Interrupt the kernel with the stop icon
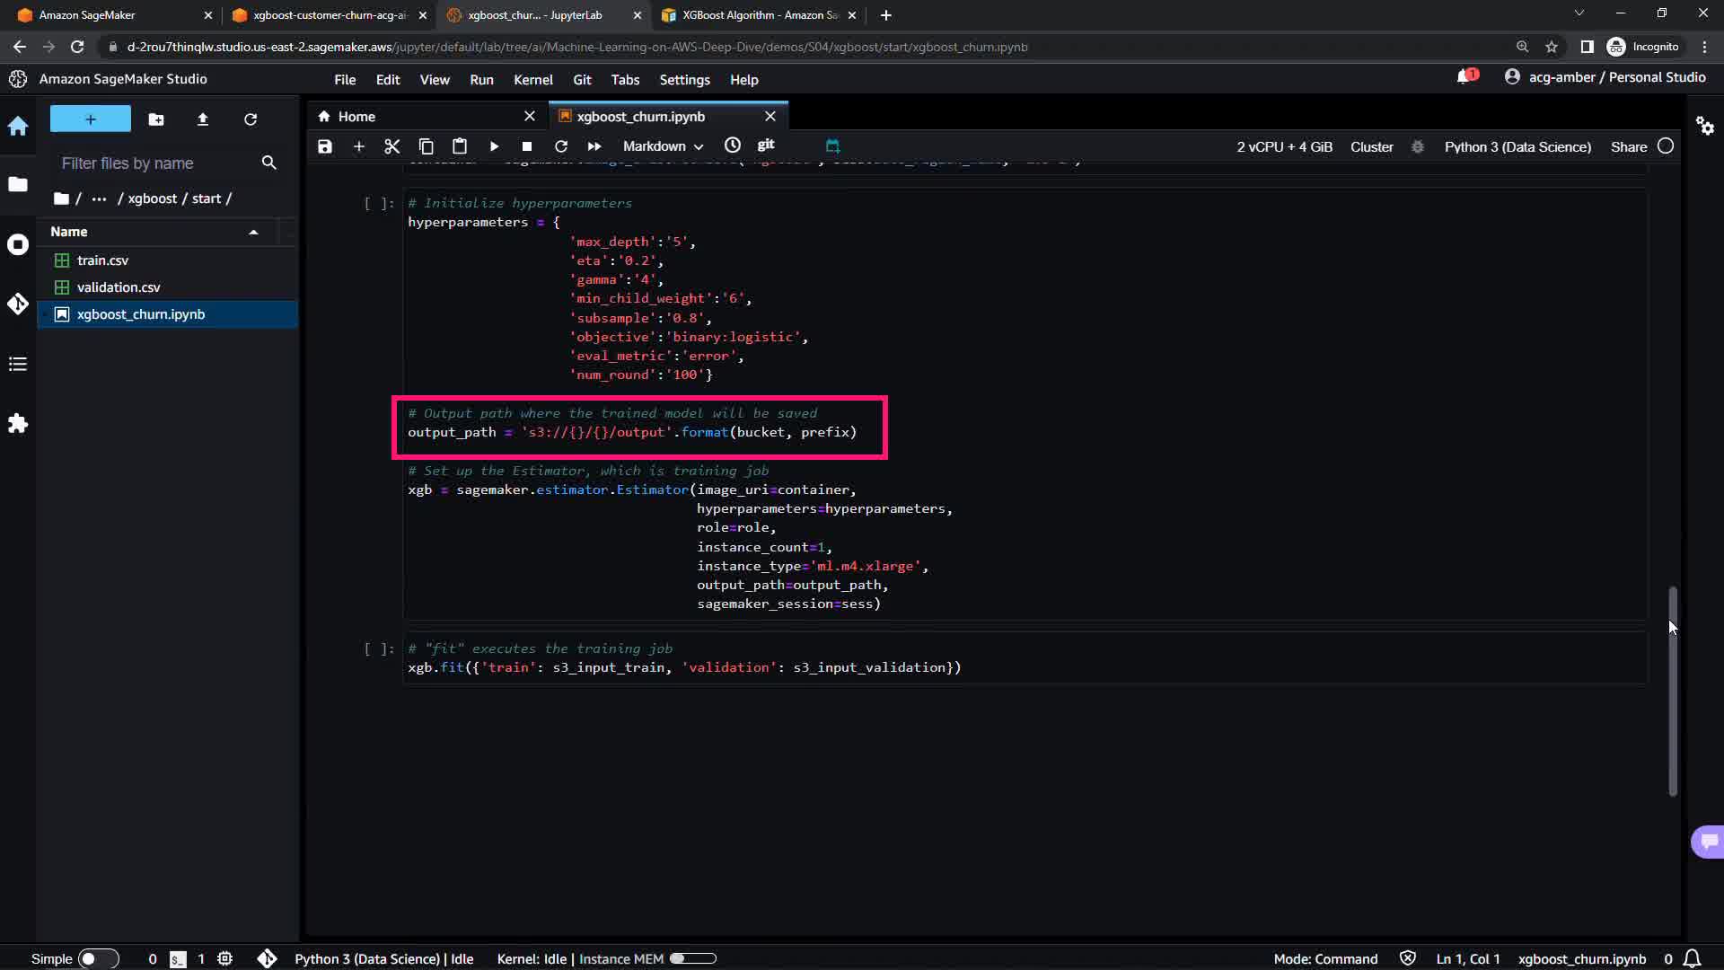The height and width of the screenshot is (970, 1724). coord(527,146)
